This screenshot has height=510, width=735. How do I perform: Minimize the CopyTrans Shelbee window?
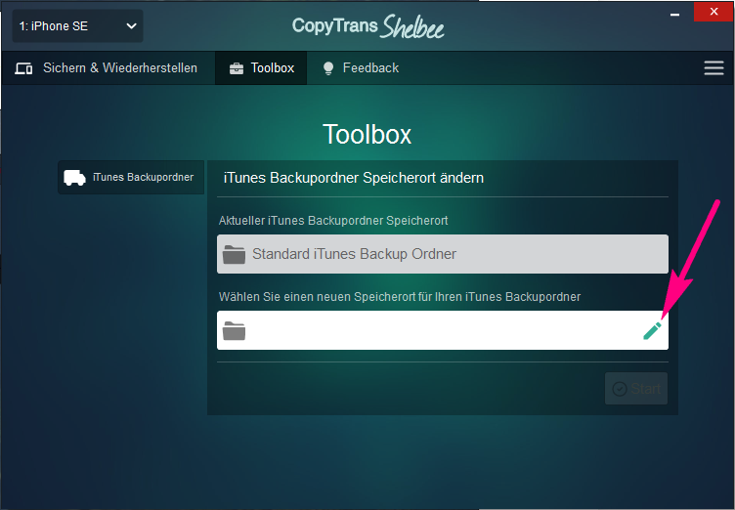[x=674, y=15]
